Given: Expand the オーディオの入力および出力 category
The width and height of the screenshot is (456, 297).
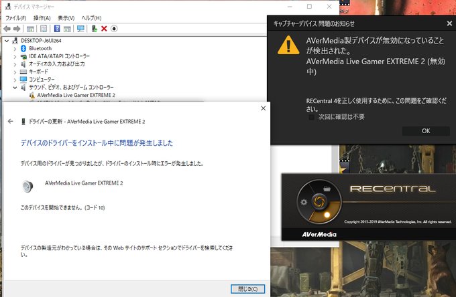Looking at the screenshot, I should 15,64.
